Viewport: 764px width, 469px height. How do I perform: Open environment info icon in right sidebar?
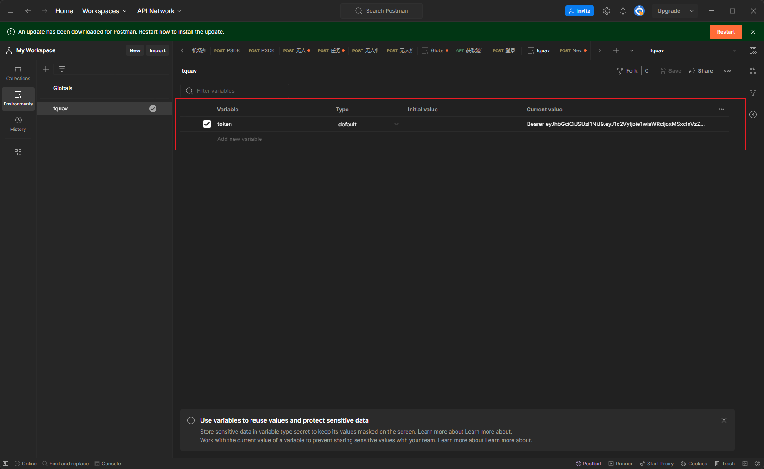click(x=753, y=115)
